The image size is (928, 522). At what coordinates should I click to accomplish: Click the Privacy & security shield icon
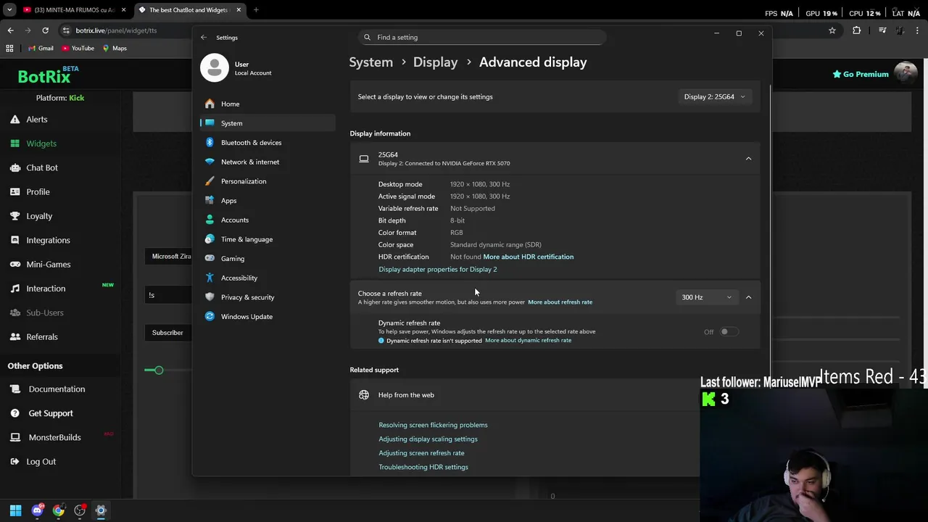(x=210, y=297)
